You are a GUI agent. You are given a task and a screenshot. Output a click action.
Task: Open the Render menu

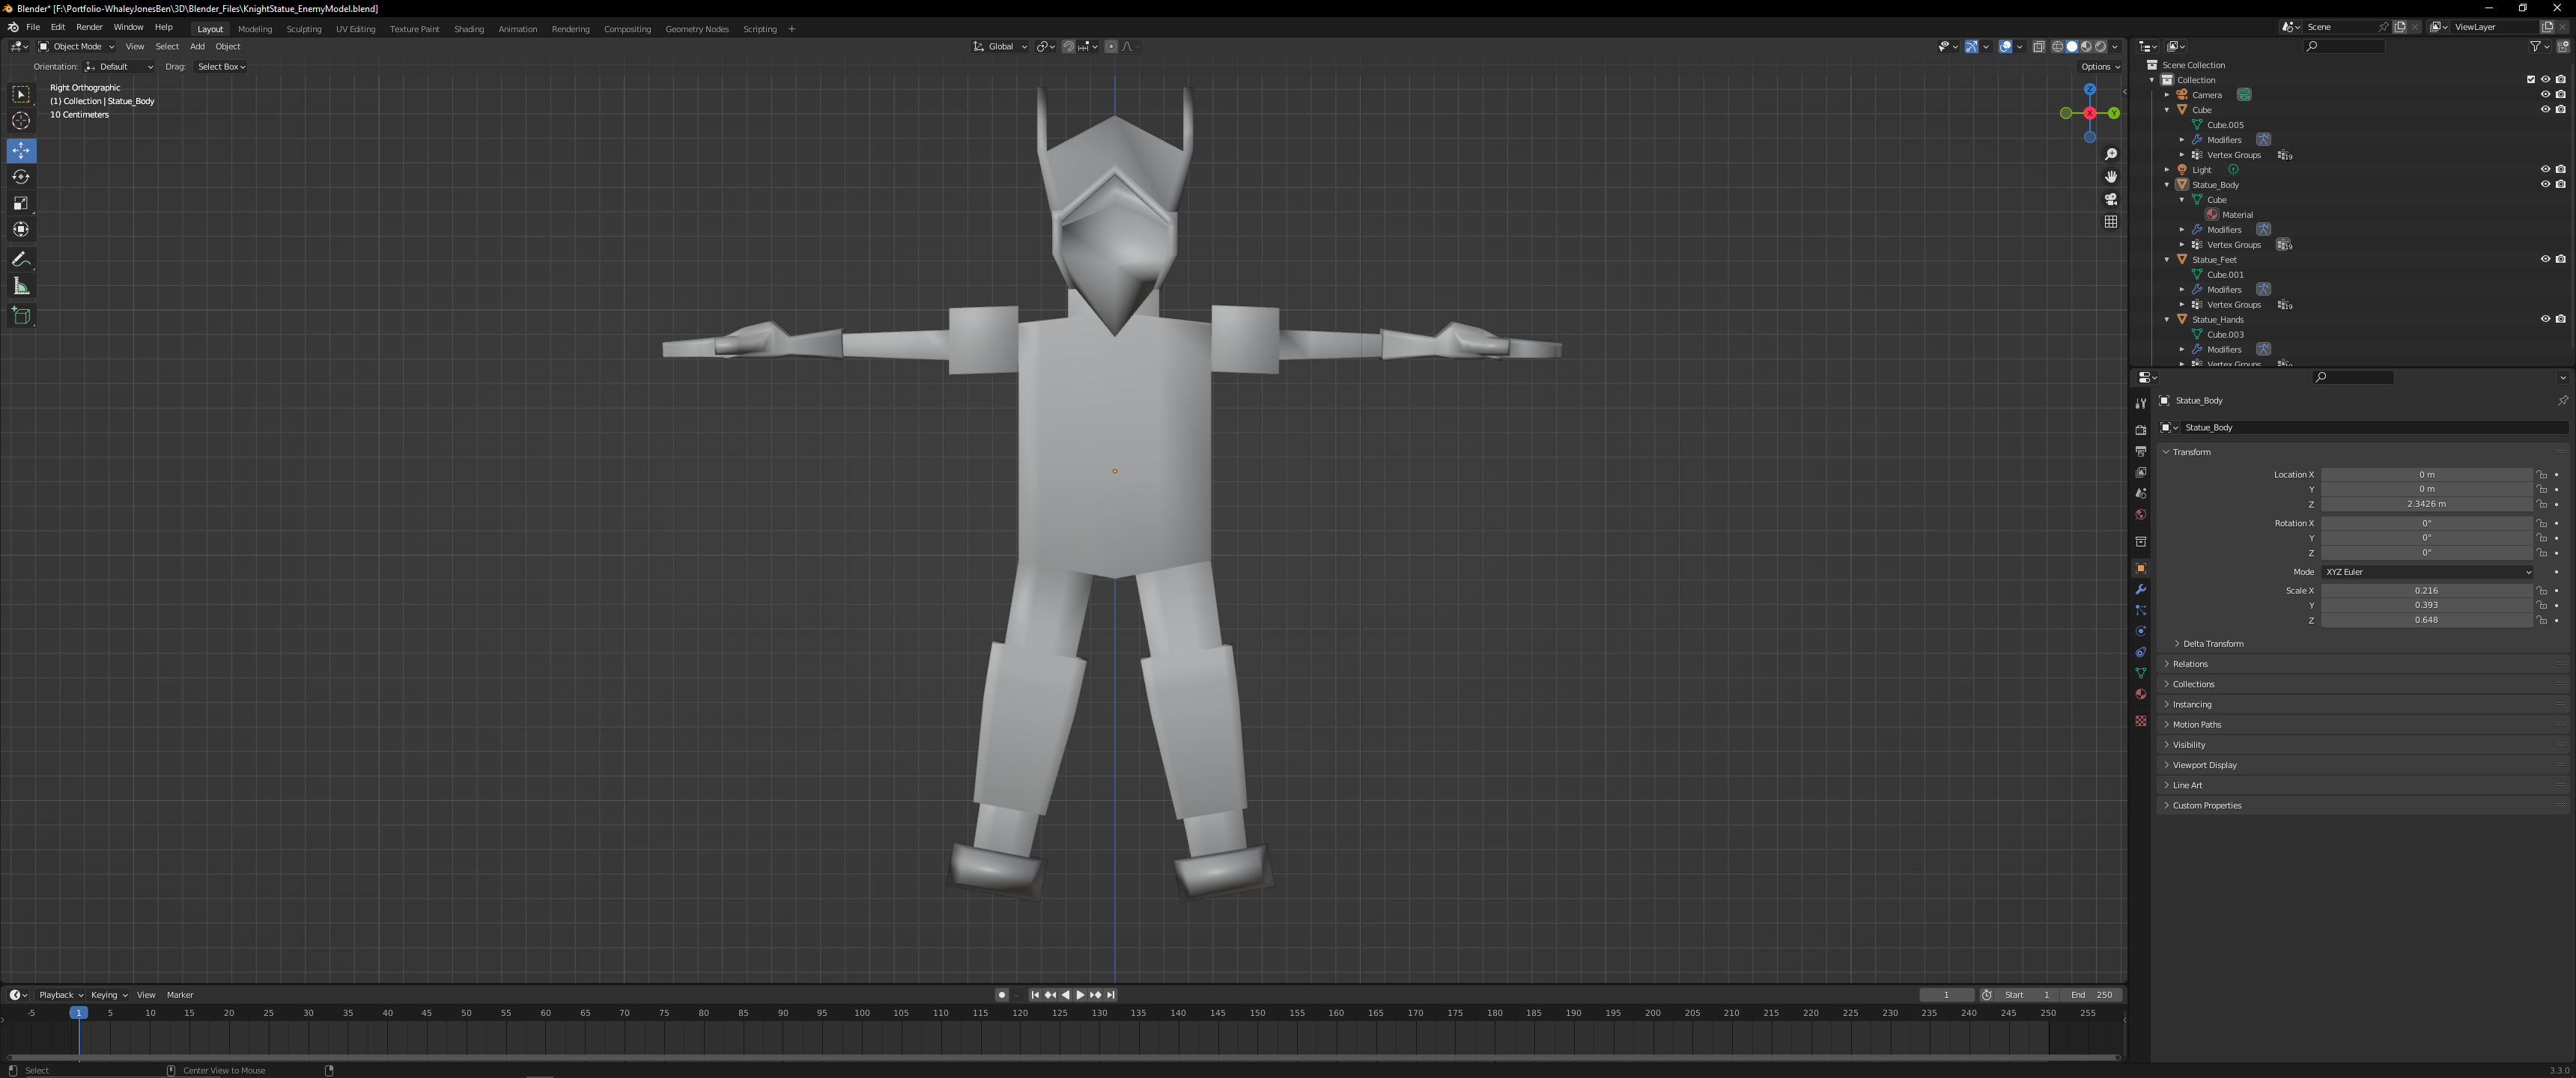click(89, 27)
